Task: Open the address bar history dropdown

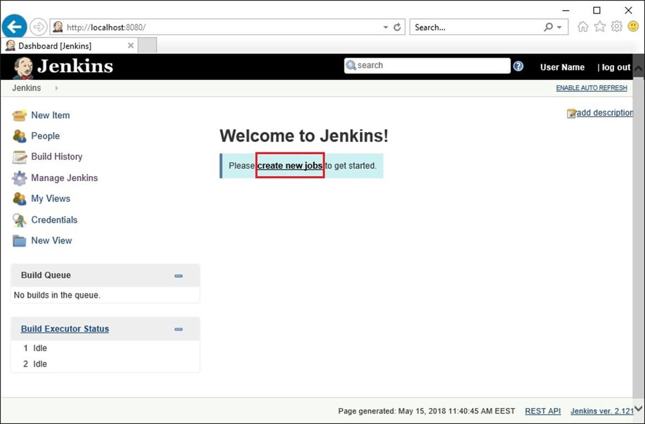Action: tap(386, 27)
